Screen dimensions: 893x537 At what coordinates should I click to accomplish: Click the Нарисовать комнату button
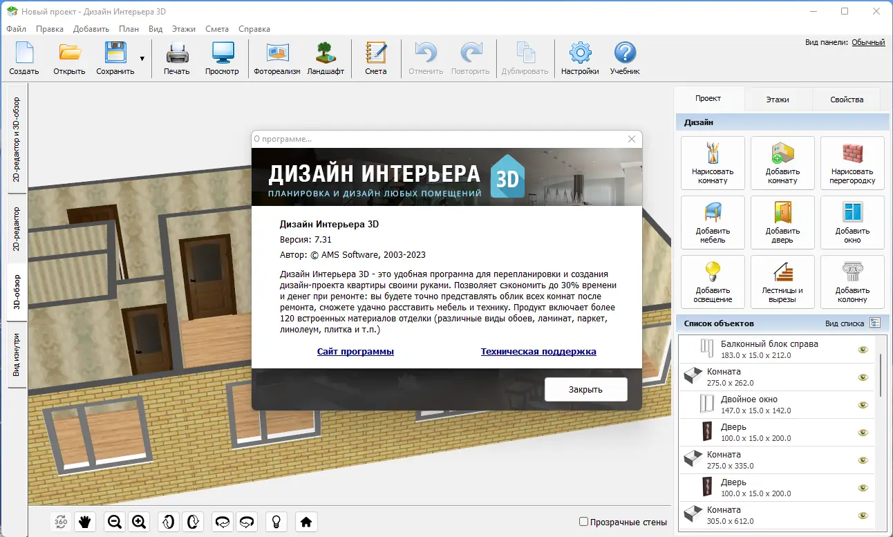713,162
